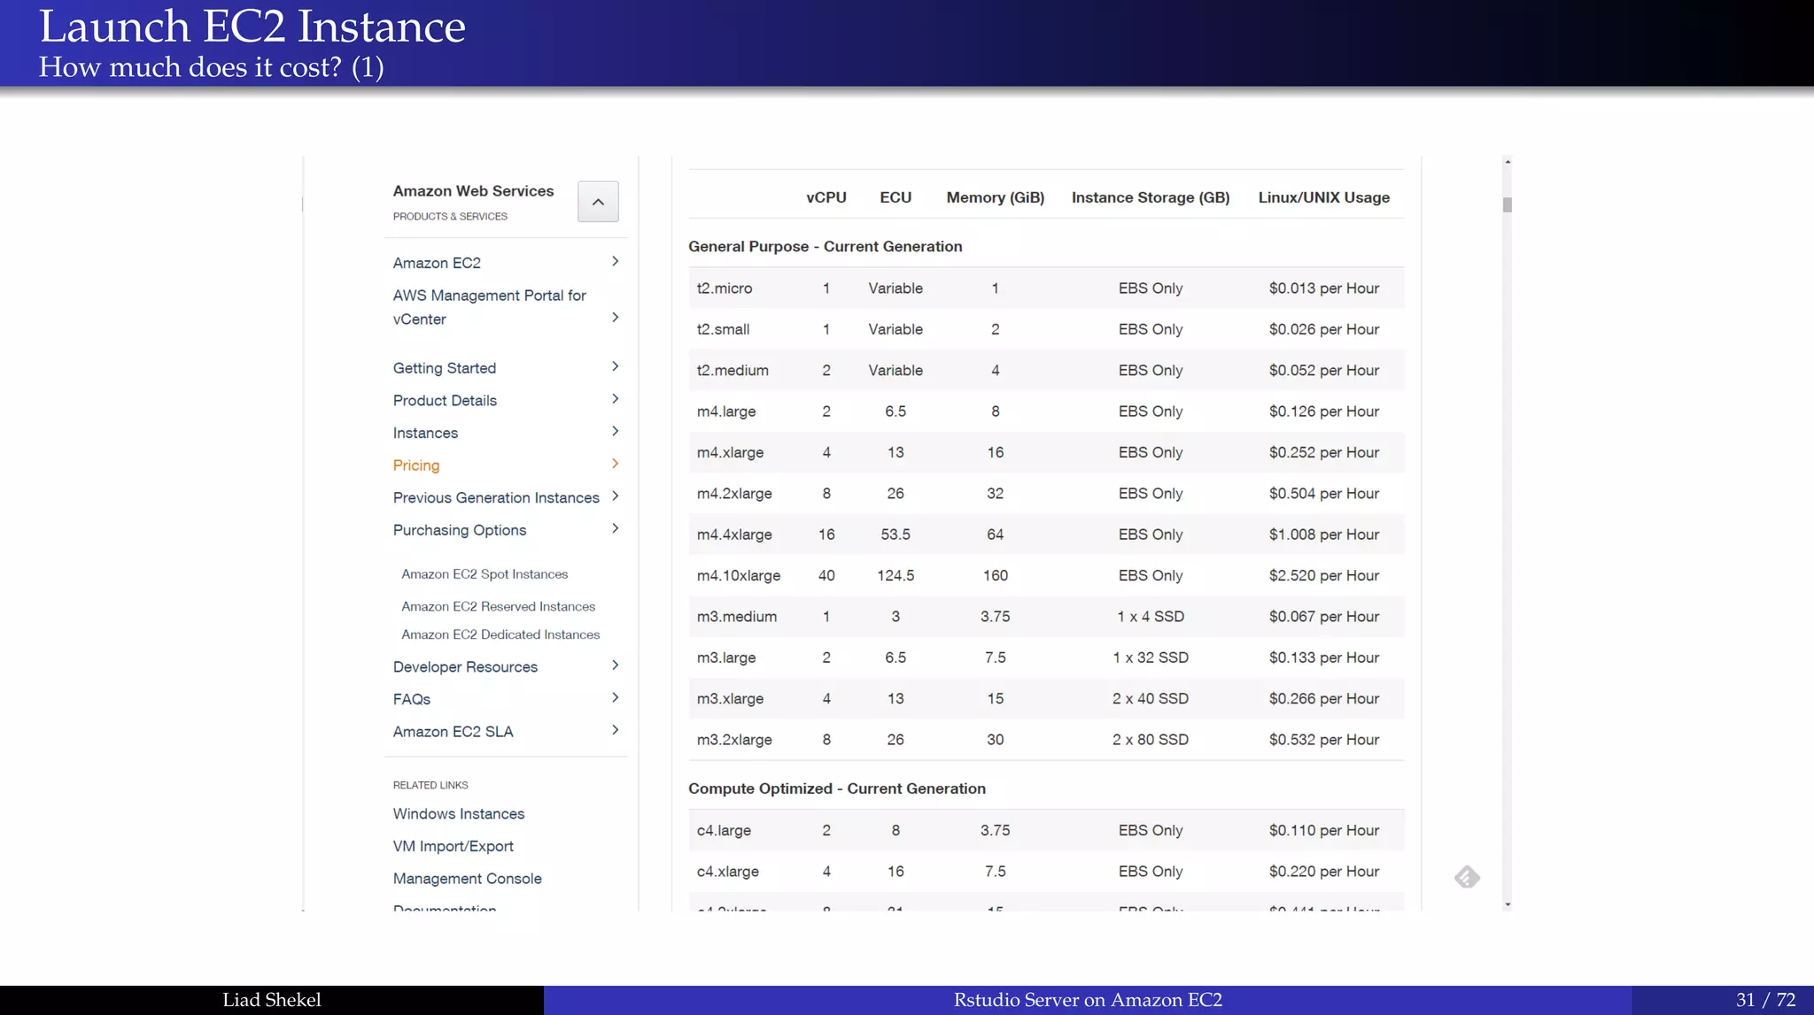The width and height of the screenshot is (1814, 1015).
Task: Open Amazon EC2 Spot Instances link
Action: point(485,574)
